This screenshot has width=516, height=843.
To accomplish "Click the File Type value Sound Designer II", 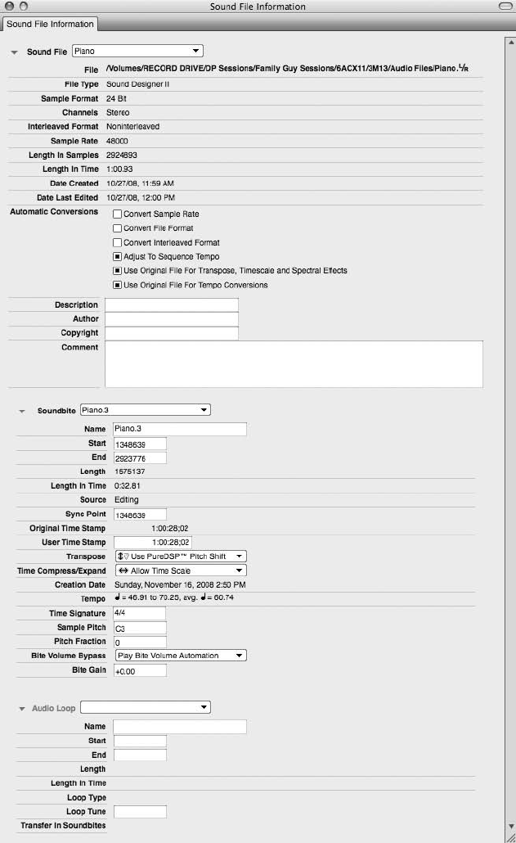I will 137,83.
